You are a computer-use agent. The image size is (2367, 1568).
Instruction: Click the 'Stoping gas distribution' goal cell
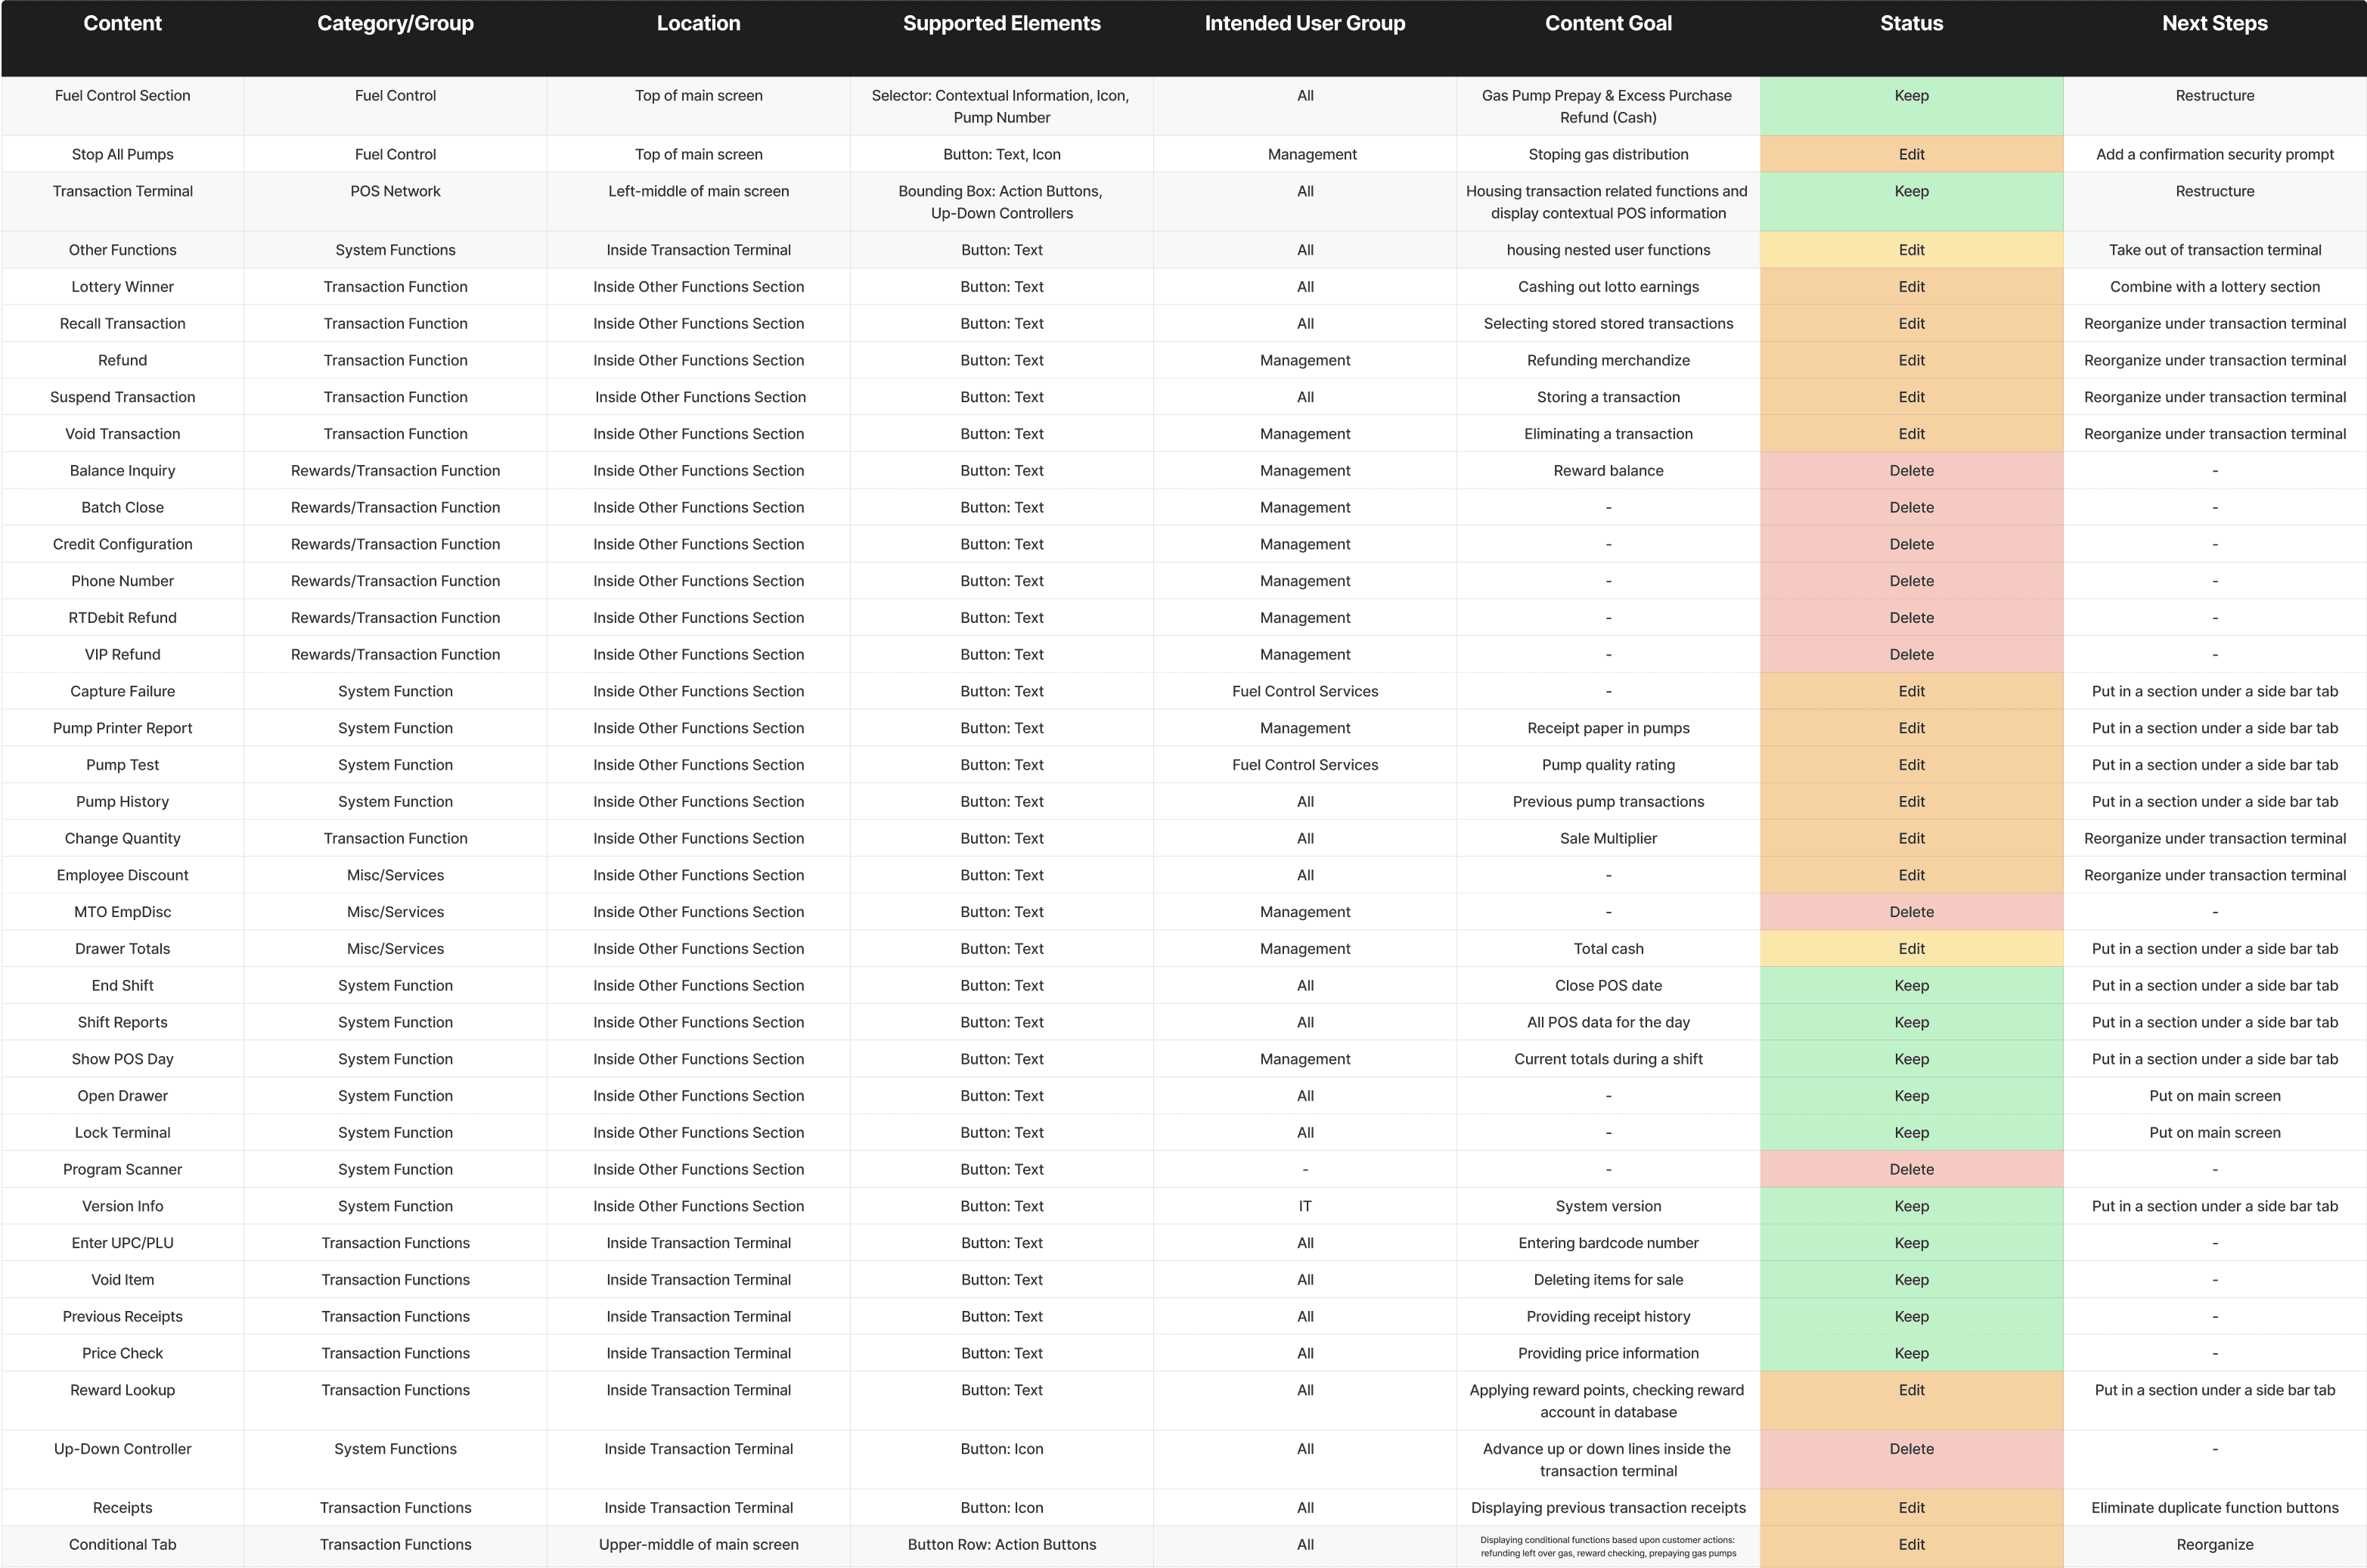pyautogui.click(x=1608, y=154)
